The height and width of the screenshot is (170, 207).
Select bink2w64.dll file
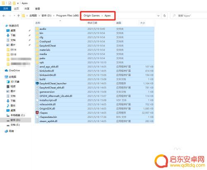[94, 71]
